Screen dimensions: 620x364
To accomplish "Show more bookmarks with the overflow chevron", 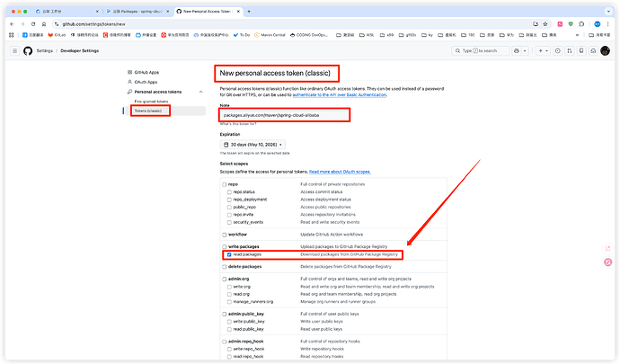I will point(577,35).
